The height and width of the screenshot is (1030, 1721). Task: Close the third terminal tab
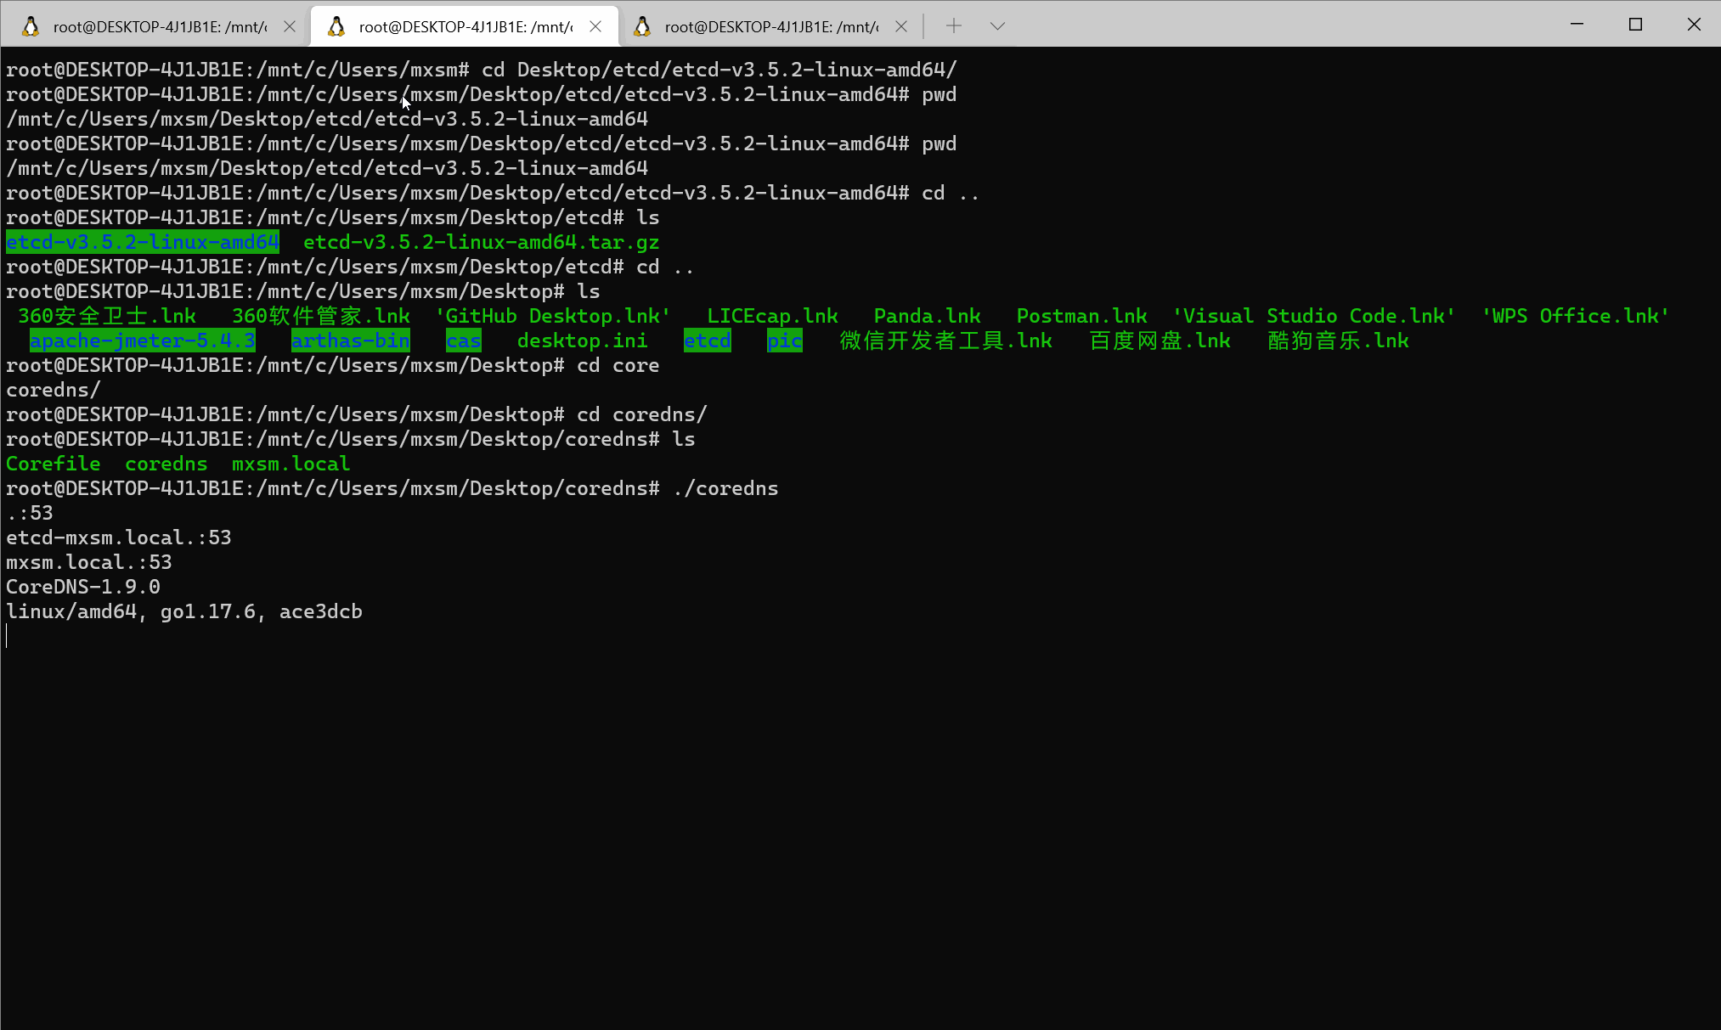(901, 26)
